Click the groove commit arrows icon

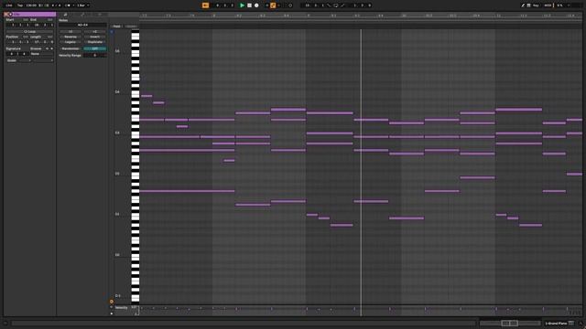(x=47, y=48)
